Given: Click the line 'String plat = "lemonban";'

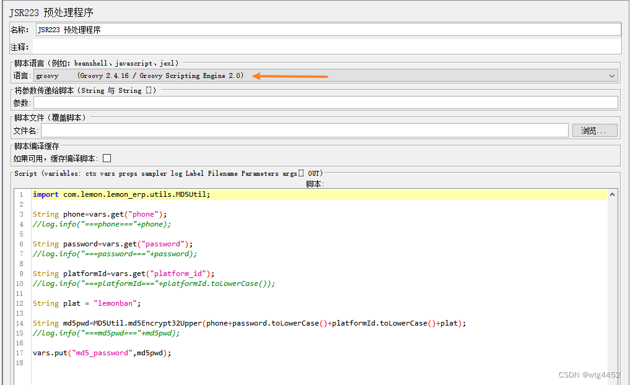Looking at the screenshot, I should (x=87, y=303).
